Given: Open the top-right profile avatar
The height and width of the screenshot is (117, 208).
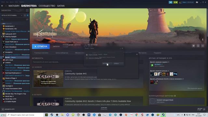Looking at the screenshot, I should [x=180, y=2].
